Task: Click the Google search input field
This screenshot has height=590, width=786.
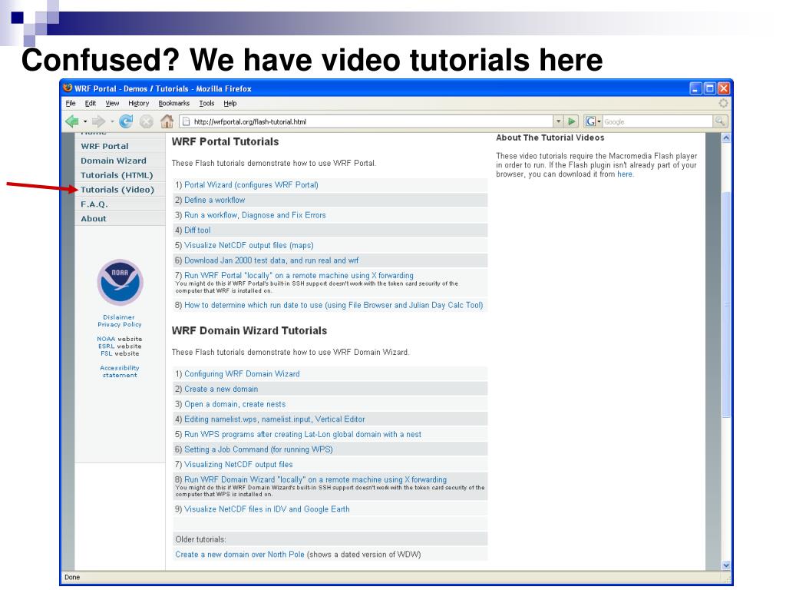Action: point(658,121)
